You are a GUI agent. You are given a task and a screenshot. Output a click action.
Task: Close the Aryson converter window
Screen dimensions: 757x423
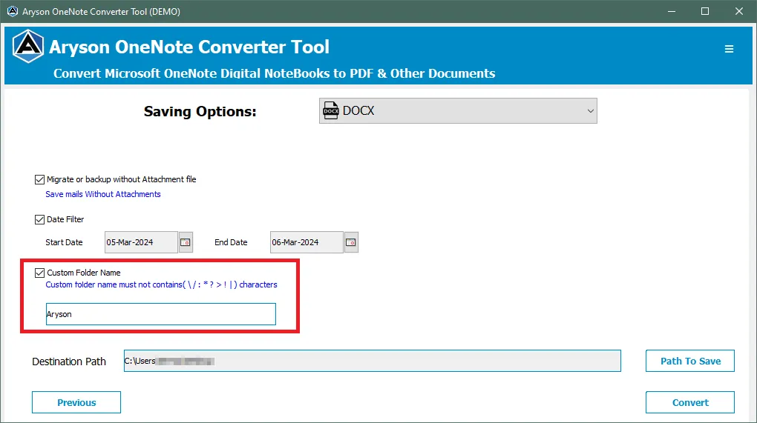[x=738, y=11]
